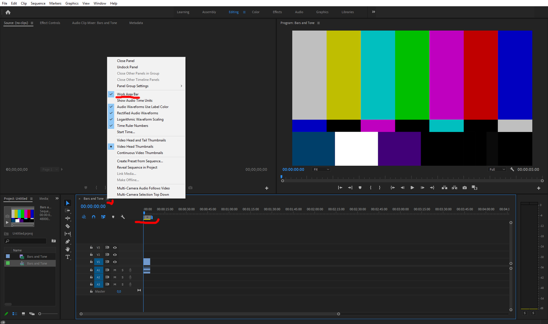Uncheck Work Area Bar option
The height and width of the screenshot is (324, 548).
pyautogui.click(x=128, y=94)
